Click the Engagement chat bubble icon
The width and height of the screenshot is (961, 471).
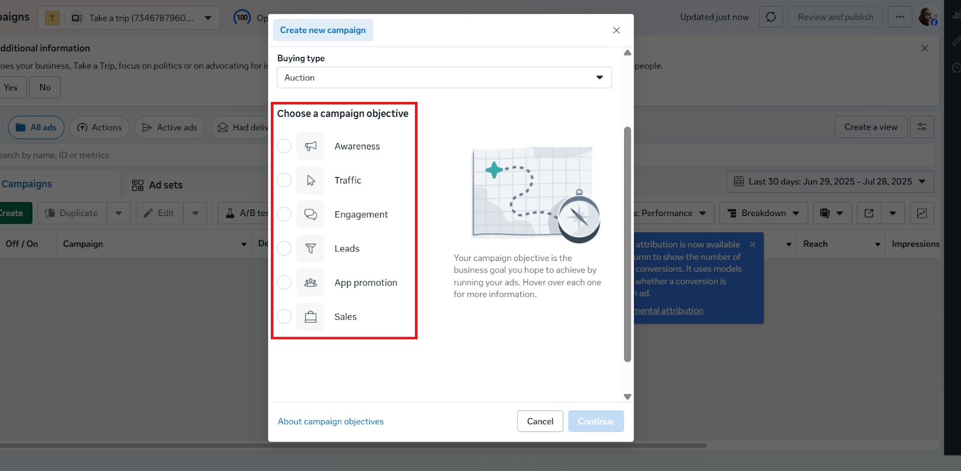(311, 214)
